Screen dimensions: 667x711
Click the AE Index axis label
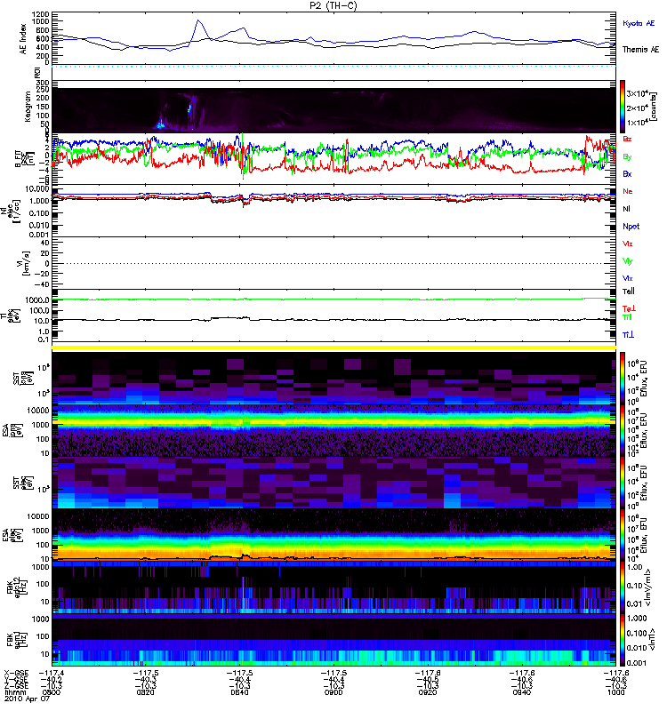(23, 39)
